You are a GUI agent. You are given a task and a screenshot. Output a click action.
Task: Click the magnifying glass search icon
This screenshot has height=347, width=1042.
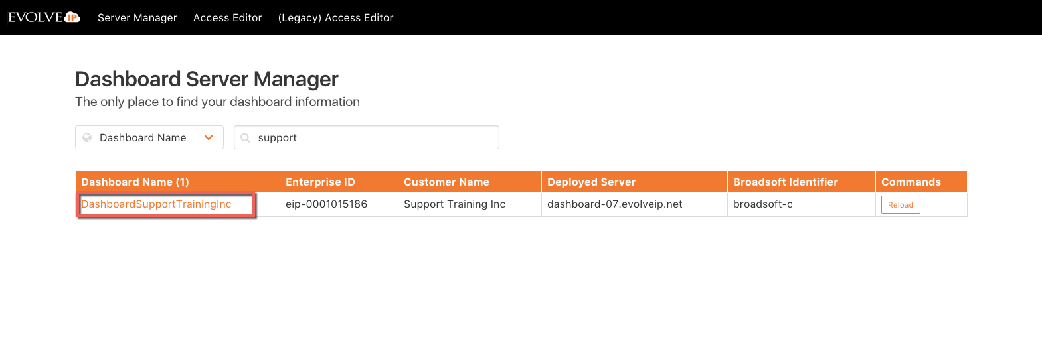(246, 138)
